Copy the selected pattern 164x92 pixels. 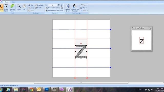(31, 8)
